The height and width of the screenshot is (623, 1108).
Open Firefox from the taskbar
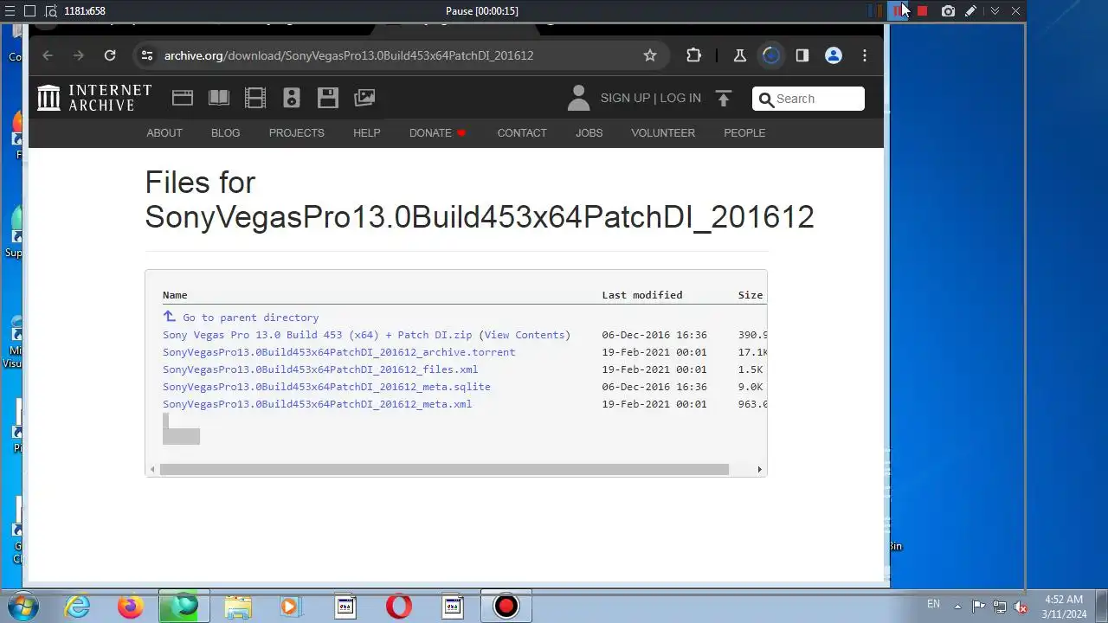click(131, 607)
